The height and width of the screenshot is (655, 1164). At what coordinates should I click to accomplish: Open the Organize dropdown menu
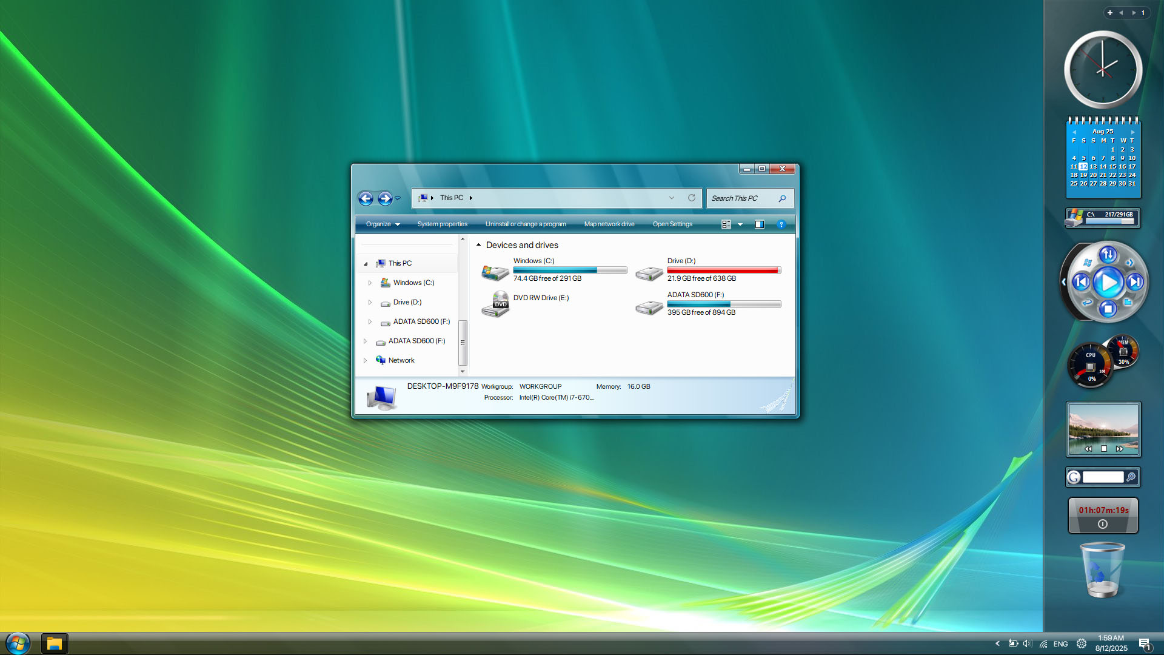382,224
